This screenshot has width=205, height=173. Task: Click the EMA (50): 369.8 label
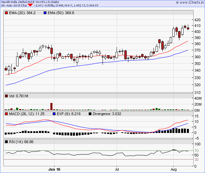[x=61, y=13]
